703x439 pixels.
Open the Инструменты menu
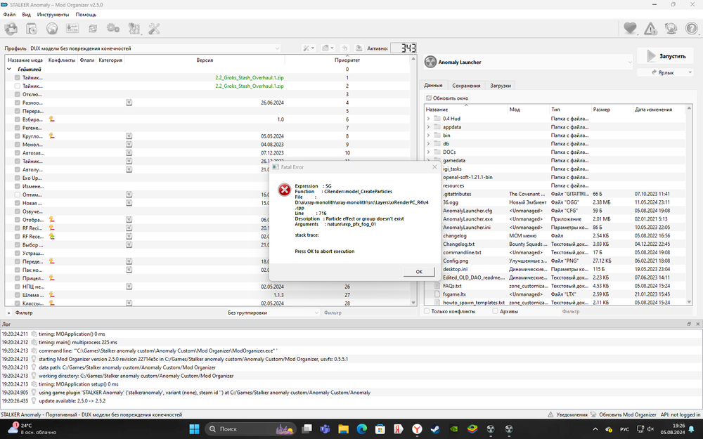click(53, 14)
